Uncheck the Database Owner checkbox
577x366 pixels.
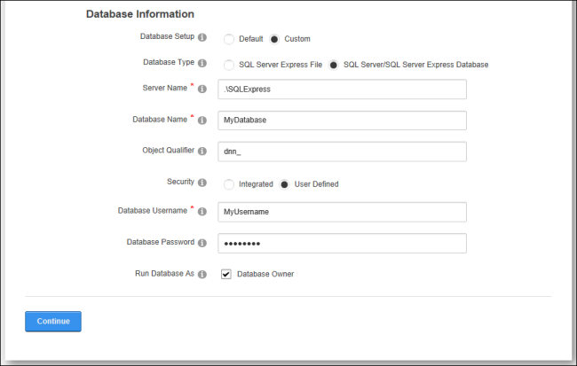[x=226, y=274]
